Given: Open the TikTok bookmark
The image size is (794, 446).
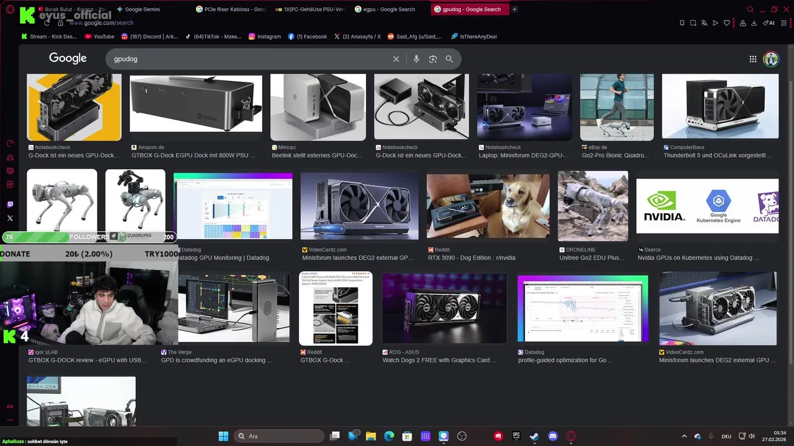Looking at the screenshot, I should coord(213,37).
